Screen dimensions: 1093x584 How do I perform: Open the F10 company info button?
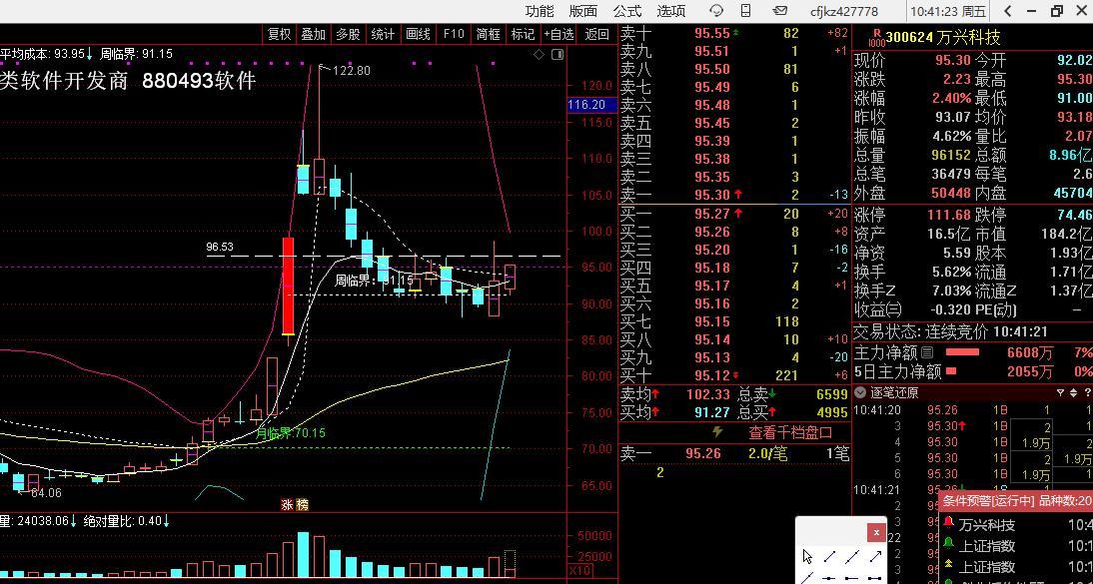click(x=454, y=34)
